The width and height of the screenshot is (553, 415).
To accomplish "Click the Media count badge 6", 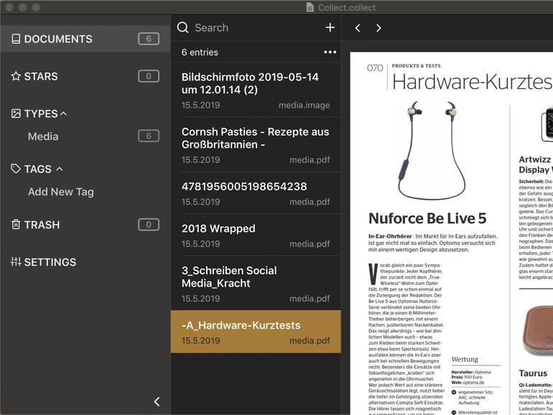I will [149, 136].
